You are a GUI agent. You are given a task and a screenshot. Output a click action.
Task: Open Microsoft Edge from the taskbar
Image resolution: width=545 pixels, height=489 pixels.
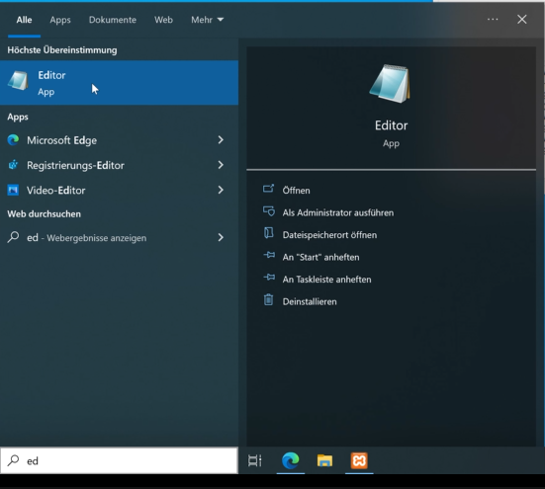[x=290, y=461]
